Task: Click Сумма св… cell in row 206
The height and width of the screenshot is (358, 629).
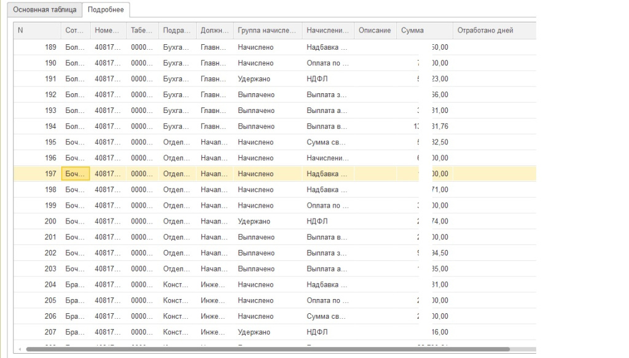Action: click(327, 316)
